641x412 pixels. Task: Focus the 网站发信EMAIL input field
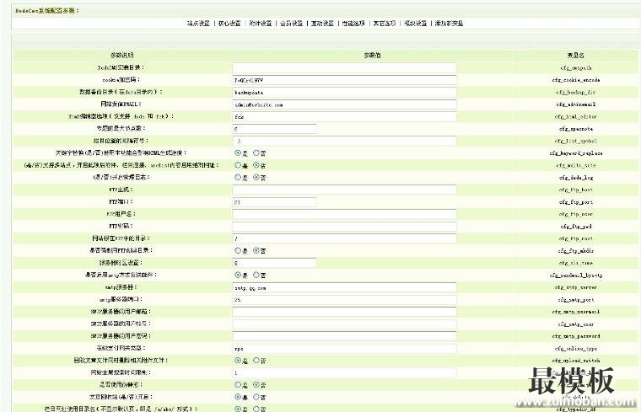[344, 104]
